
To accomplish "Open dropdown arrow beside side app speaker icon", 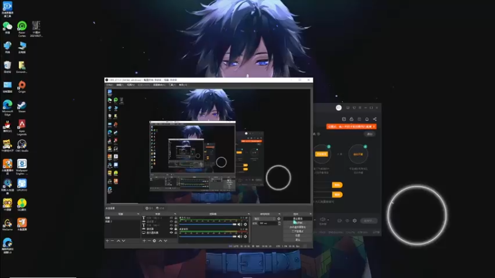I will [328, 220].
